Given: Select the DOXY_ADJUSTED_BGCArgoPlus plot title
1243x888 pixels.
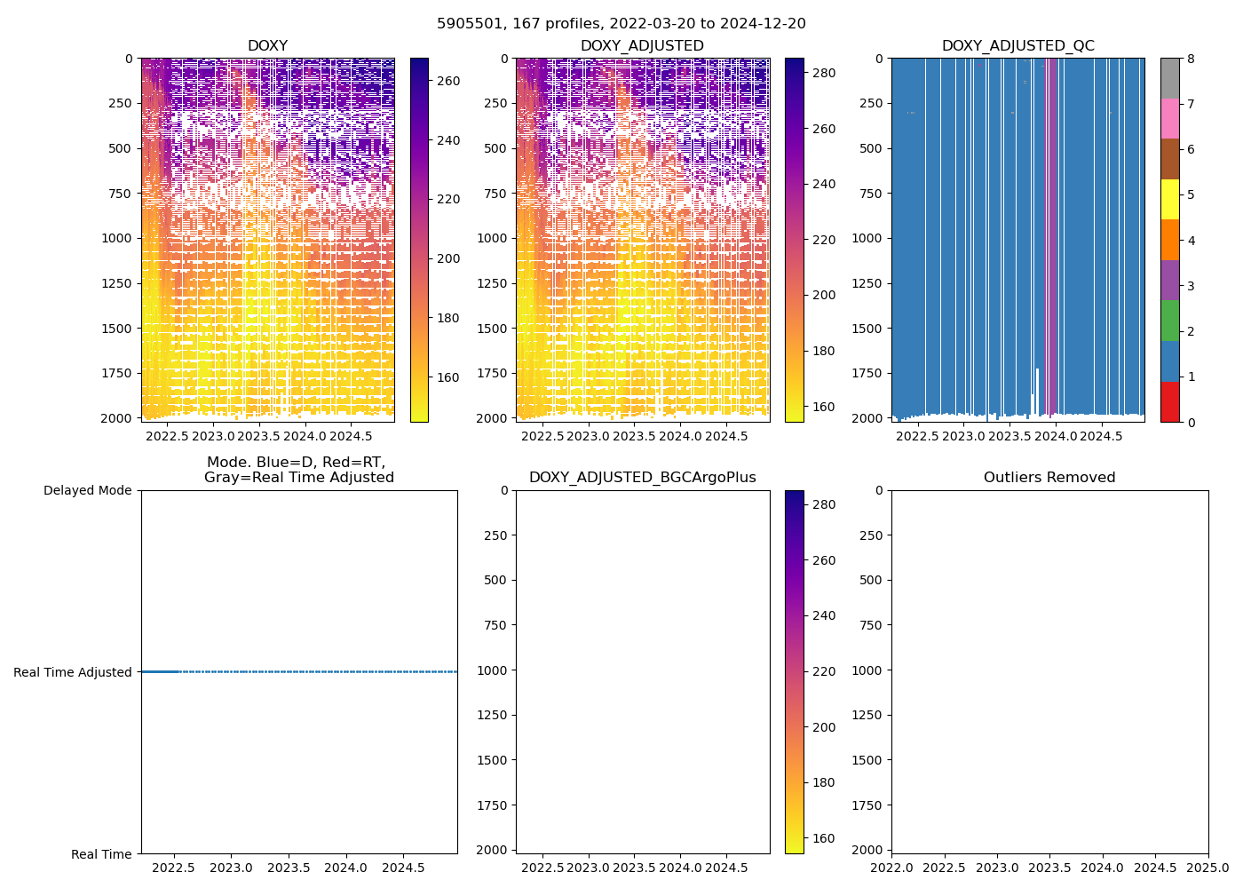Looking at the screenshot, I should [x=642, y=478].
